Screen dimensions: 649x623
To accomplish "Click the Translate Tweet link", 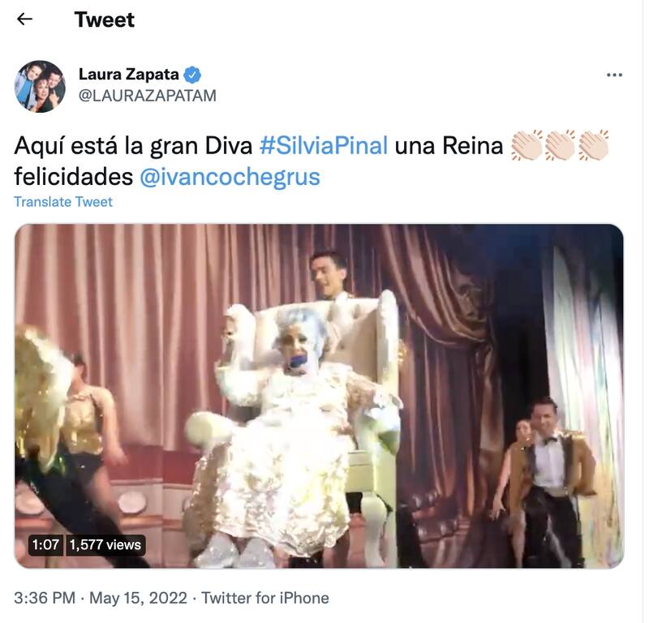I will 63,202.
